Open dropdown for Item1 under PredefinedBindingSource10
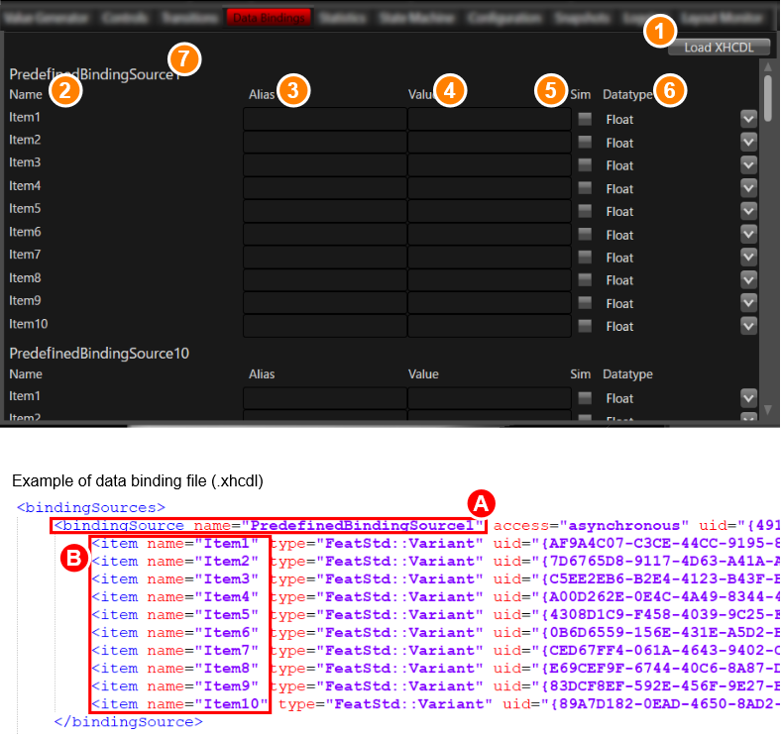The height and width of the screenshot is (735, 781). pyautogui.click(x=748, y=398)
